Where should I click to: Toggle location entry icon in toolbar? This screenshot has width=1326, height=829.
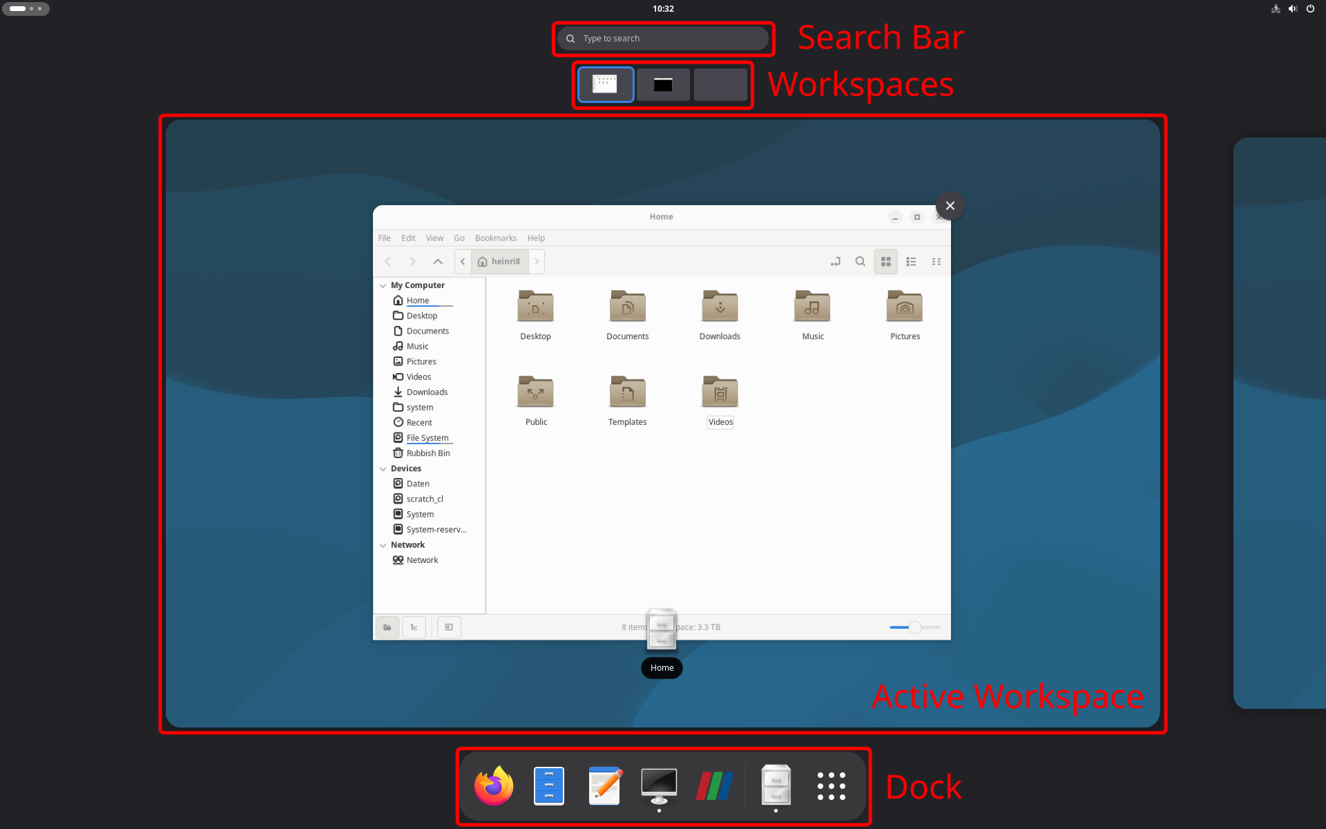[x=835, y=262]
